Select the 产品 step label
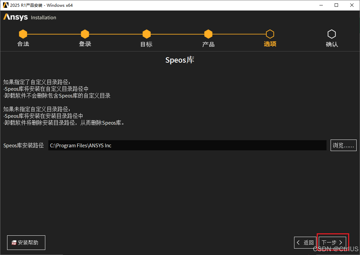This screenshot has width=360, height=255. point(208,44)
